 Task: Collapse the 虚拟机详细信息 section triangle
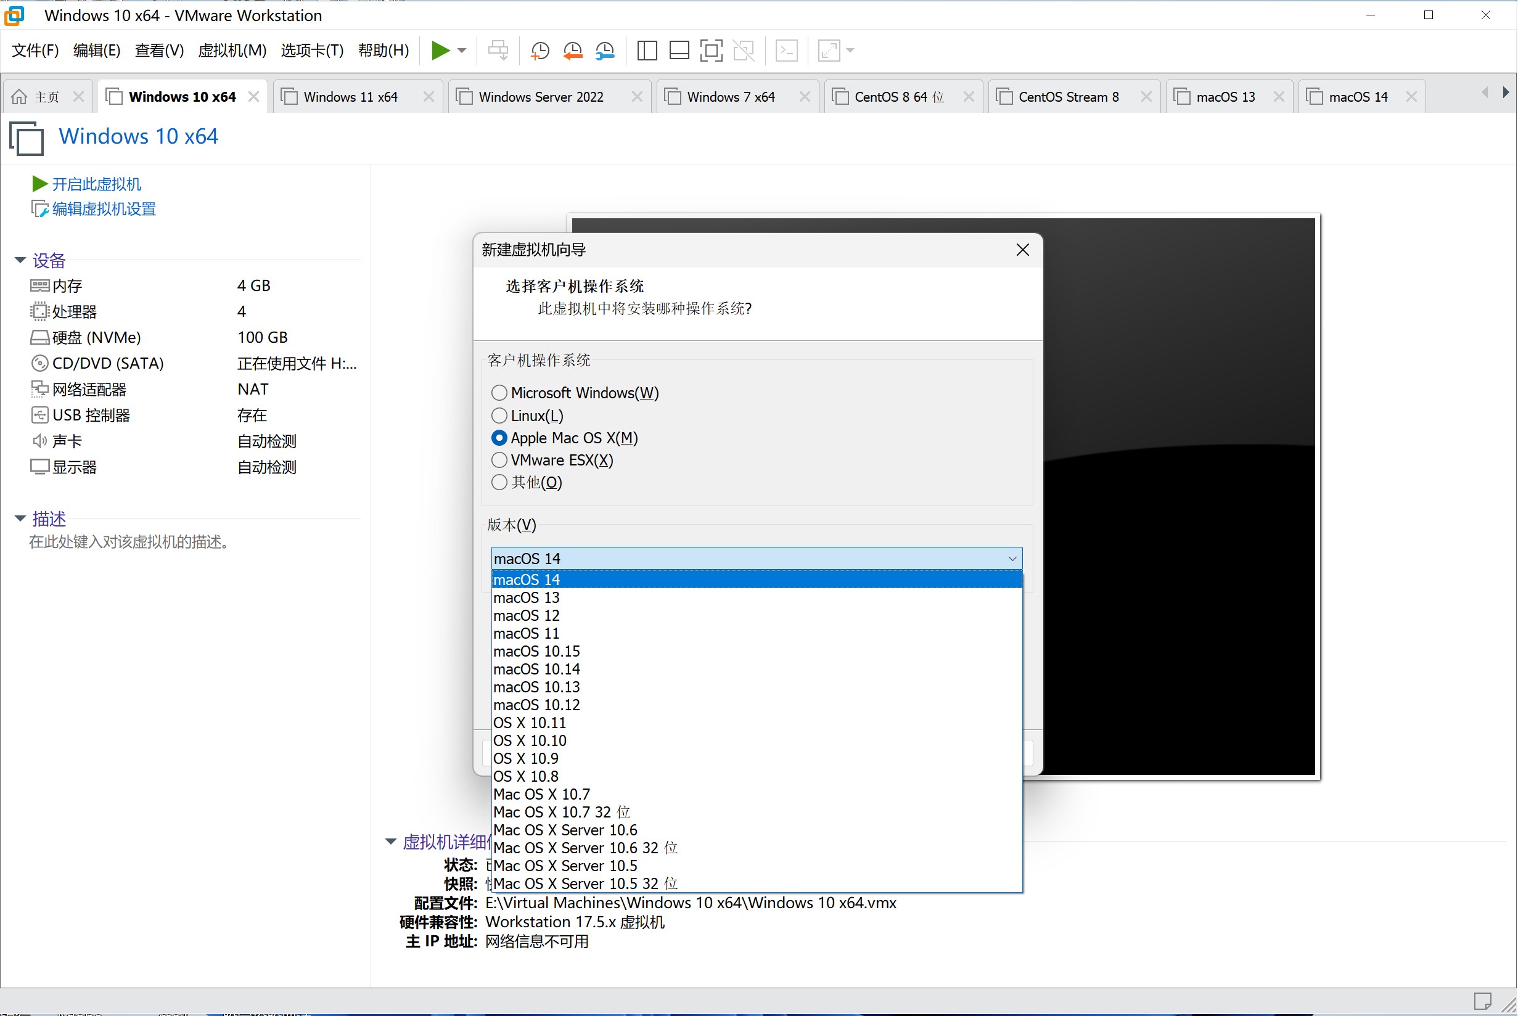click(x=391, y=842)
